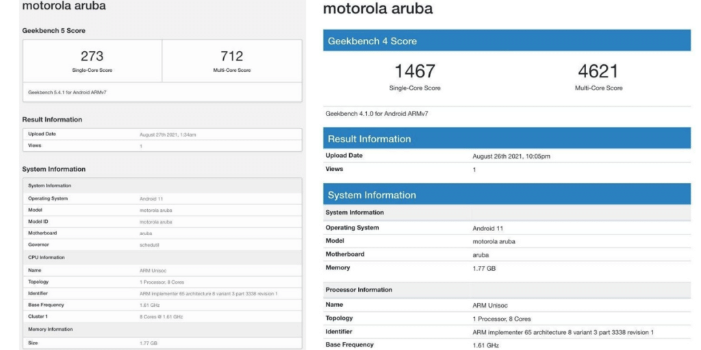The height and width of the screenshot is (350, 701).
Task: Select 'motorola aruba' in Model ID row
Action: [x=156, y=222]
